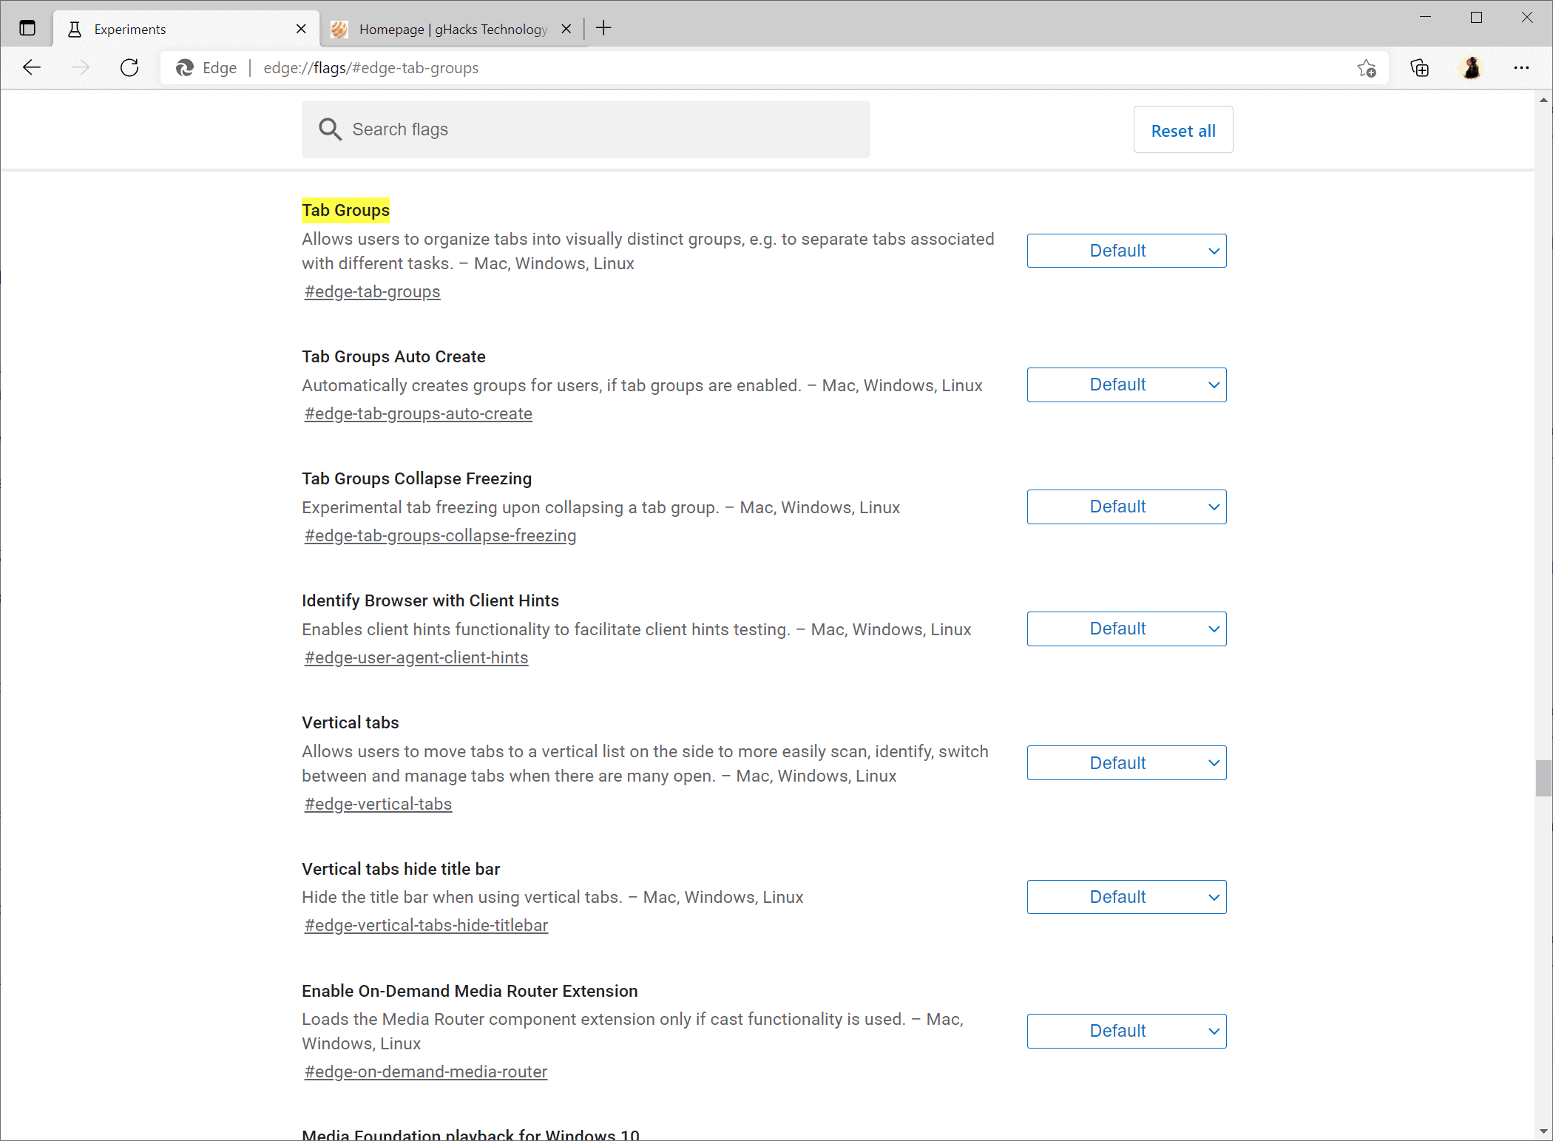Screen dimensions: 1553x1141
Task: Click the #edge-tab-groups link
Action: click(373, 291)
